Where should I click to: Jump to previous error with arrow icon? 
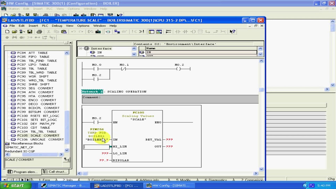[134, 31]
